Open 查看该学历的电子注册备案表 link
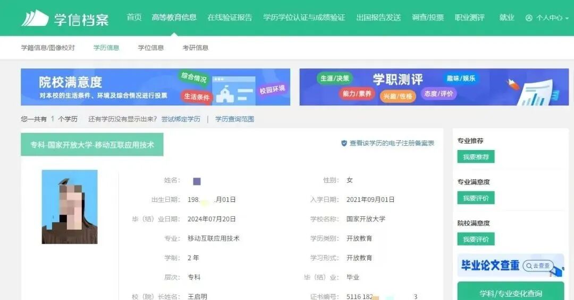This screenshot has width=574, height=300. (392, 144)
